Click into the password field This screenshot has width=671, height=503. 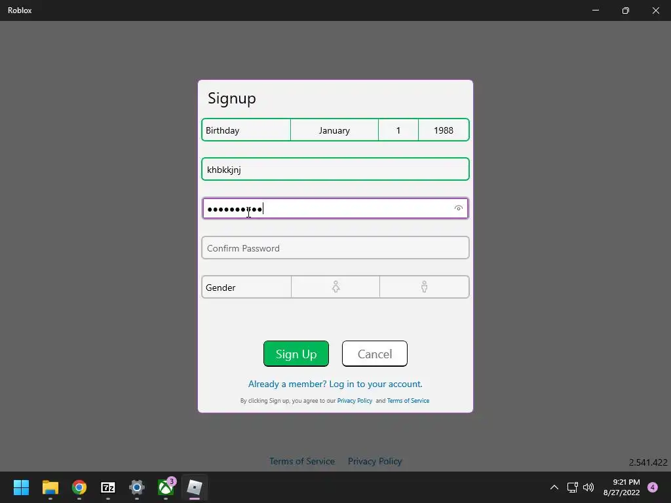pos(335,208)
